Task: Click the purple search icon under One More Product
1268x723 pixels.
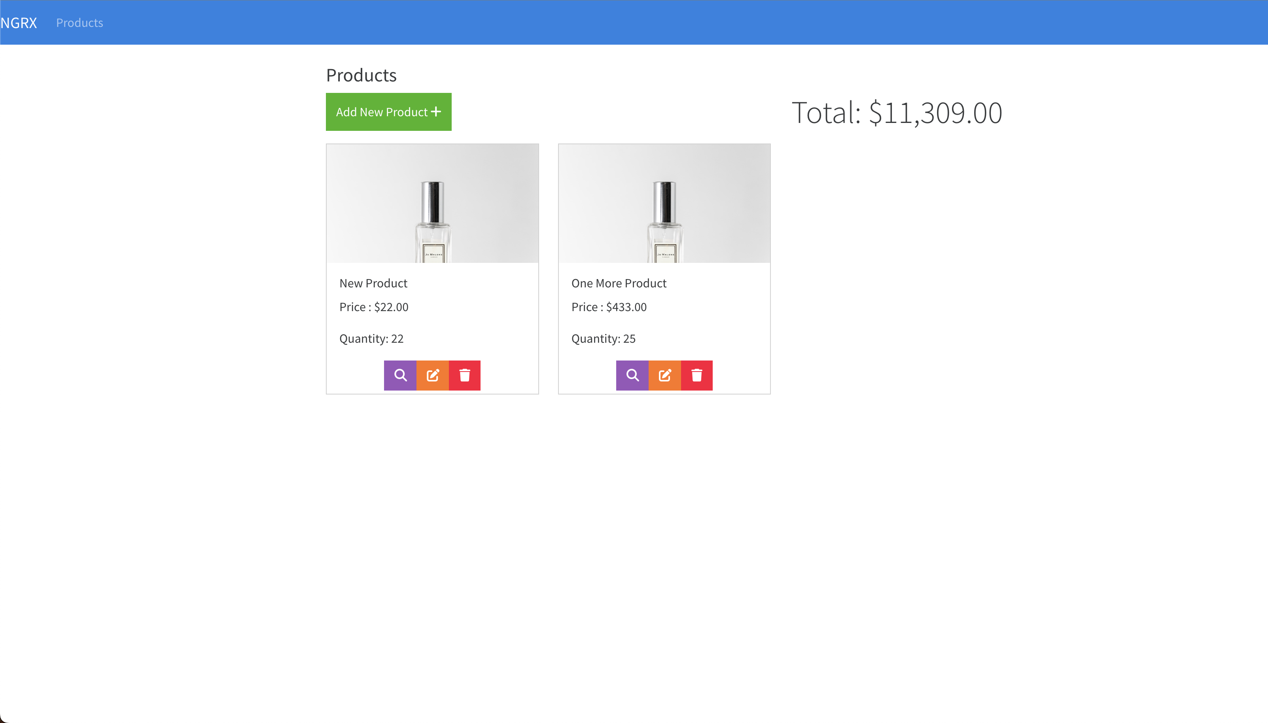Action: point(632,375)
